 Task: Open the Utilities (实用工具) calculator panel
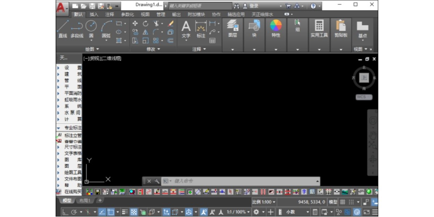click(319, 29)
